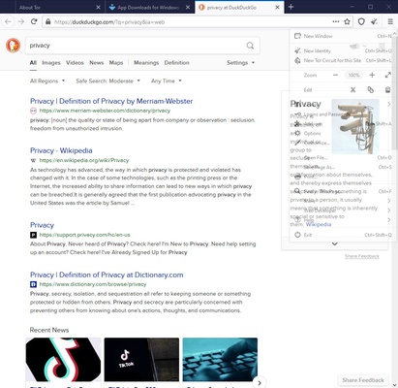The height and width of the screenshot is (388, 398).
Task: Select New Window from the menu
Action: (343, 36)
